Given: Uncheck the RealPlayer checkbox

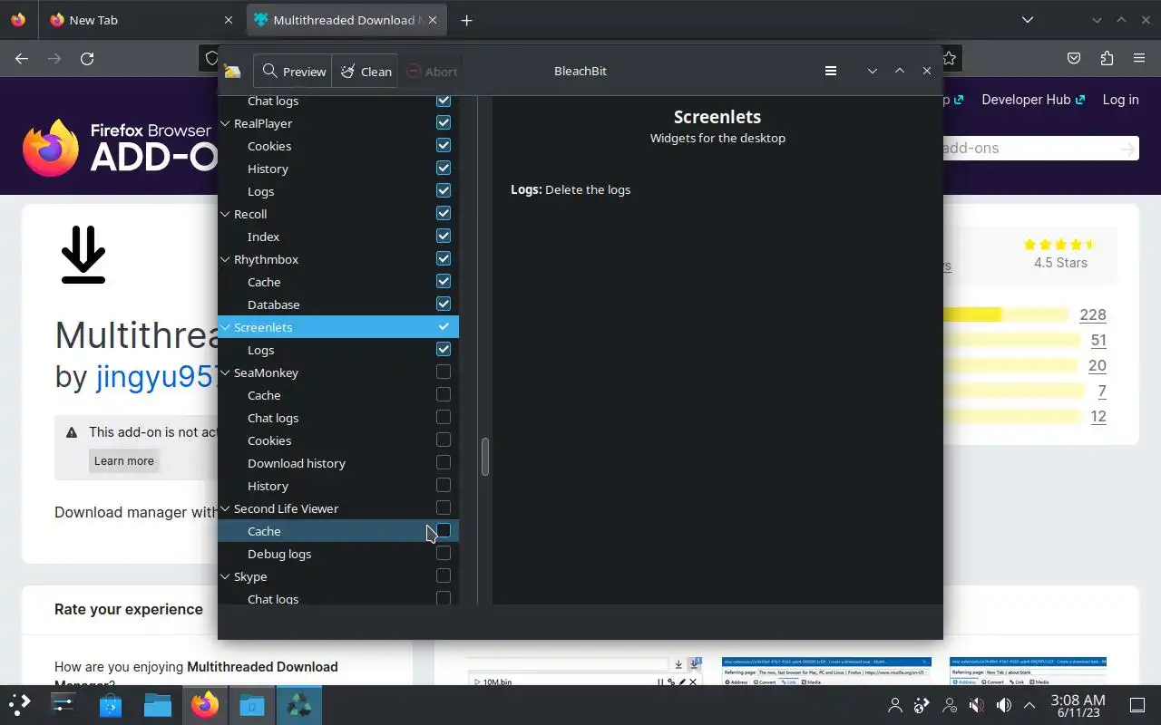Looking at the screenshot, I should point(444,122).
